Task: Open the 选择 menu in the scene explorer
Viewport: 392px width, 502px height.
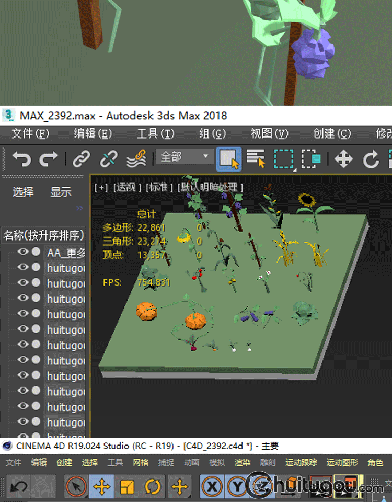Action: point(23,192)
